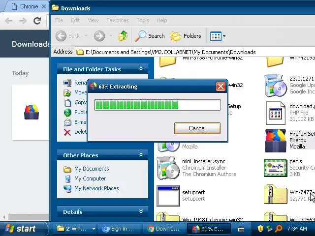Open the grouped 2 Windows Explorer taskbar button
Screen dimensions: 315x236
(x=76, y=229)
